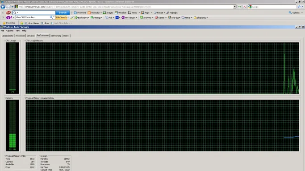The image size is (305, 171).
Task: Click the Highlight tool in toolbar
Action: click(x=172, y=12)
